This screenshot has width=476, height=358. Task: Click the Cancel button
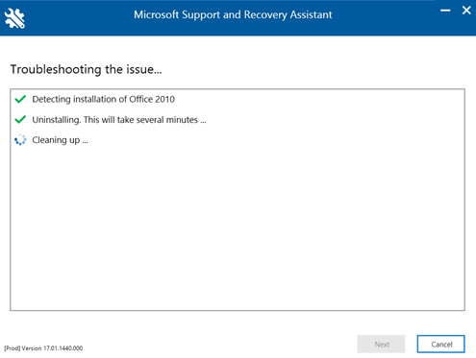point(441,345)
